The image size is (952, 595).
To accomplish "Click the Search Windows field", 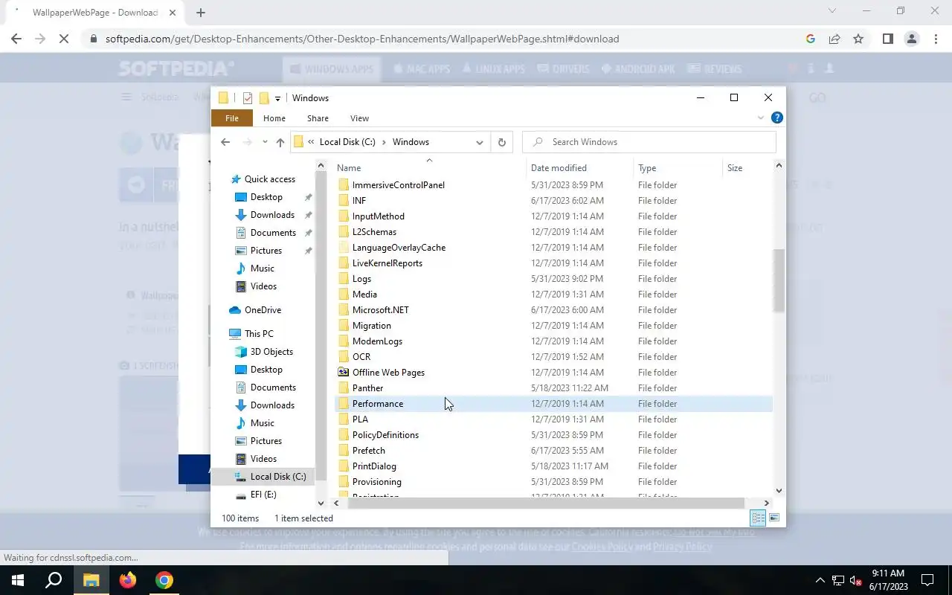I will tap(649, 142).
